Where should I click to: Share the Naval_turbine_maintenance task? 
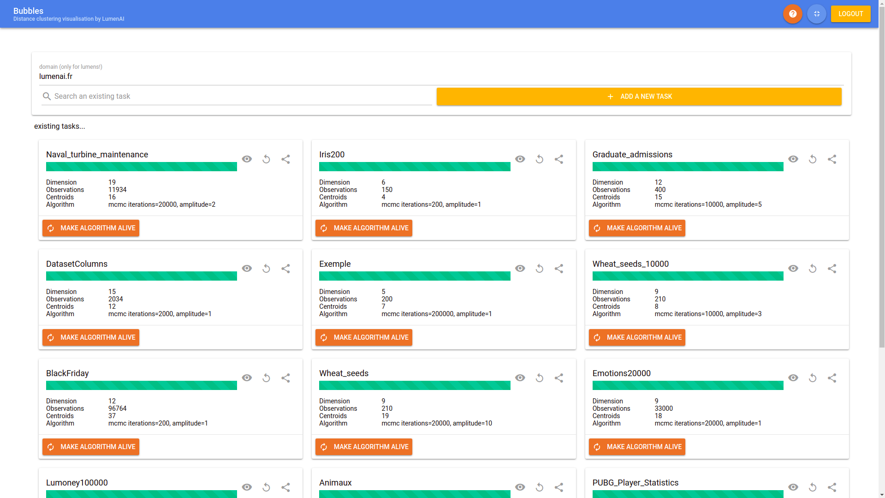click(x=285, y=159)
